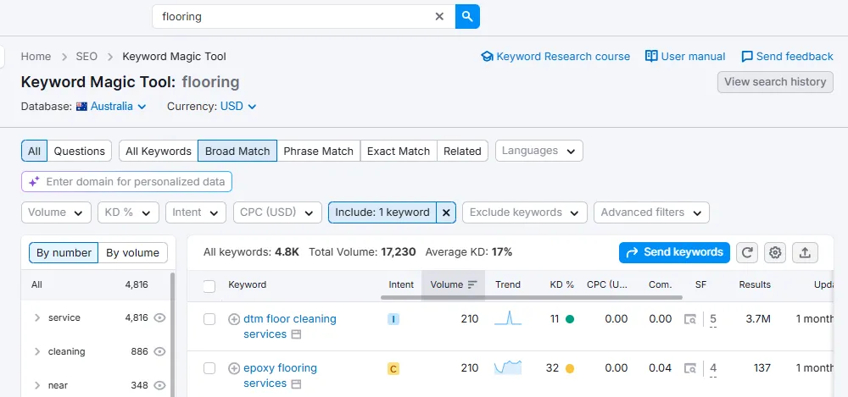Viewport: 848px width, 397px height.
Task: Click the Trend column header
Action: click(x=508, y=284)
